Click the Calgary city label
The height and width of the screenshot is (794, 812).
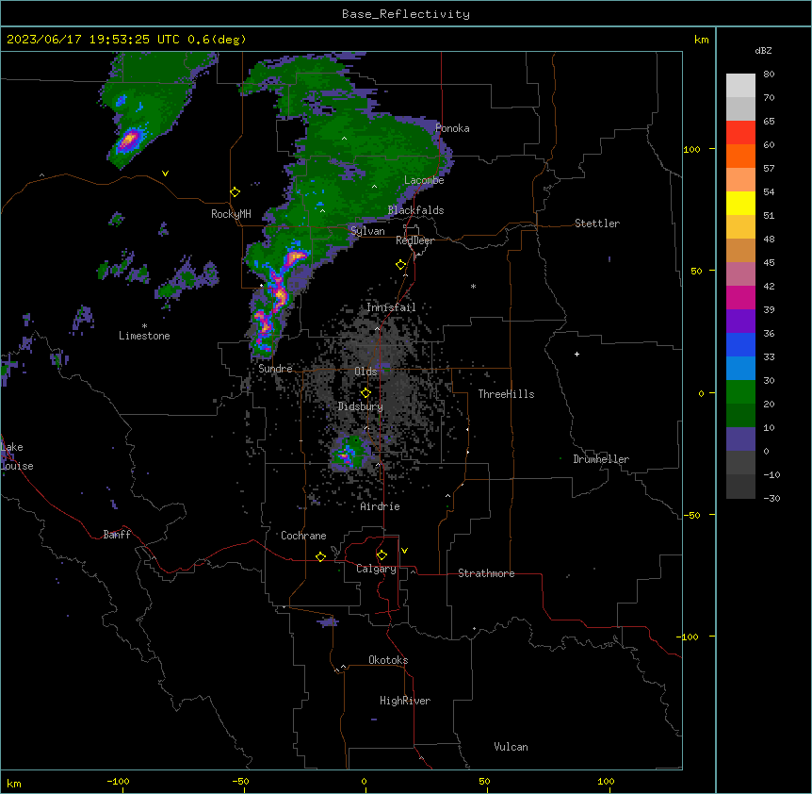(376, 569)
